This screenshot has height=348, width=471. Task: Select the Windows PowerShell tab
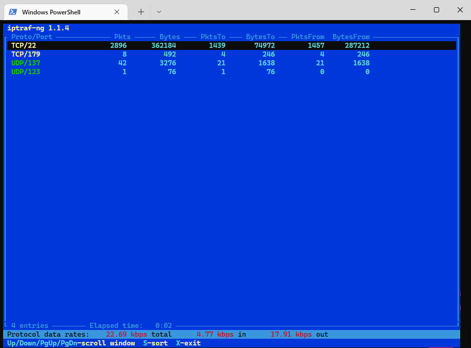click(66, 12)
